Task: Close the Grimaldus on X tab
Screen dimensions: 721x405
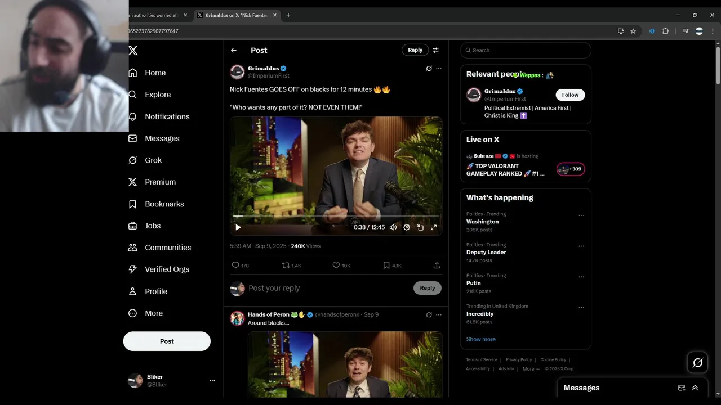Action: pyautogui.click(x=275, y=15)
